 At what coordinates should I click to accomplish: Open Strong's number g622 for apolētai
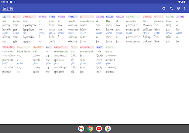click(56, 64)
